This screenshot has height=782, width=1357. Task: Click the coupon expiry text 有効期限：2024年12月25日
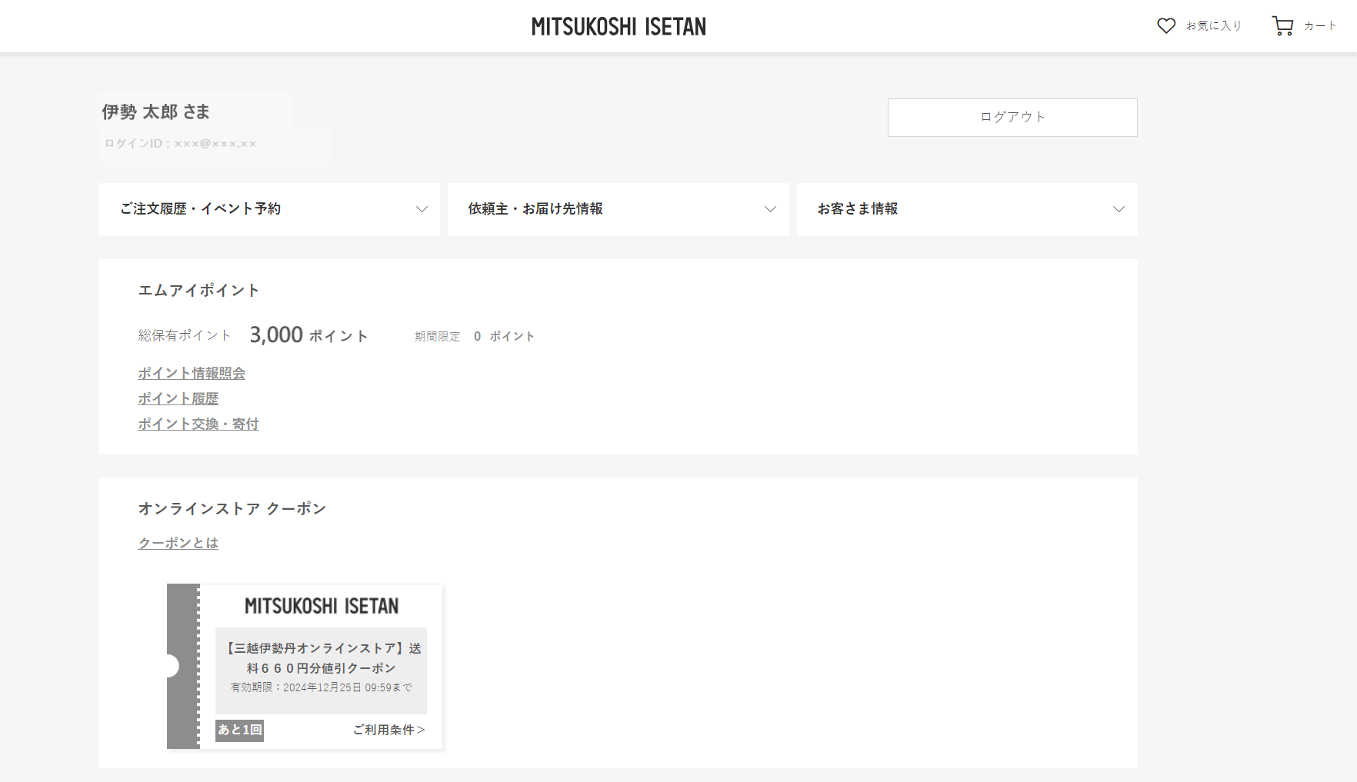click(x=322, y=687)
